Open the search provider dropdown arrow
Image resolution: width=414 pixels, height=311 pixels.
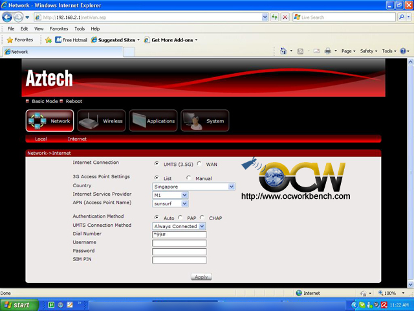coord(409,17)
